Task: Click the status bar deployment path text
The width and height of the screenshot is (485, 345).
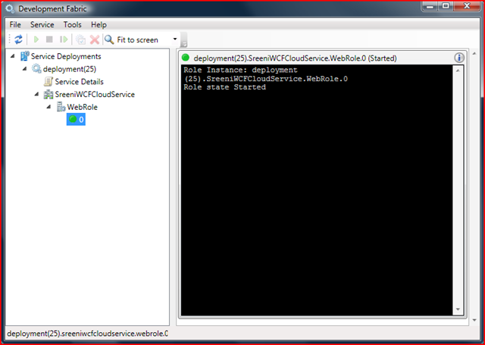Action: point(88,334)
